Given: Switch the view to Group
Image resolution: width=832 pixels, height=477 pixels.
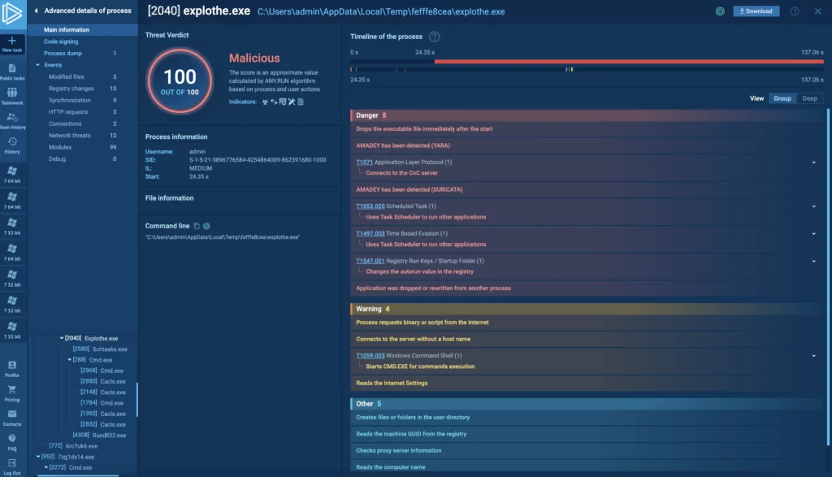Looking at the screenshot, I should (x=782, y=98).
